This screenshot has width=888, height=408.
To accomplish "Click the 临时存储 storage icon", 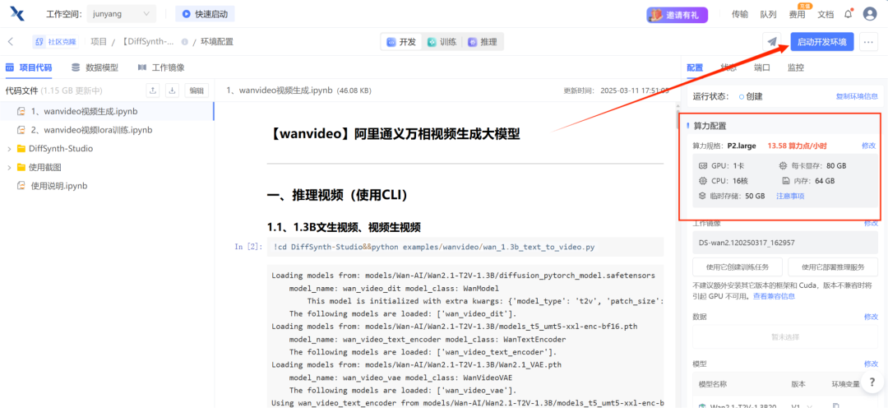I will 703,196.
